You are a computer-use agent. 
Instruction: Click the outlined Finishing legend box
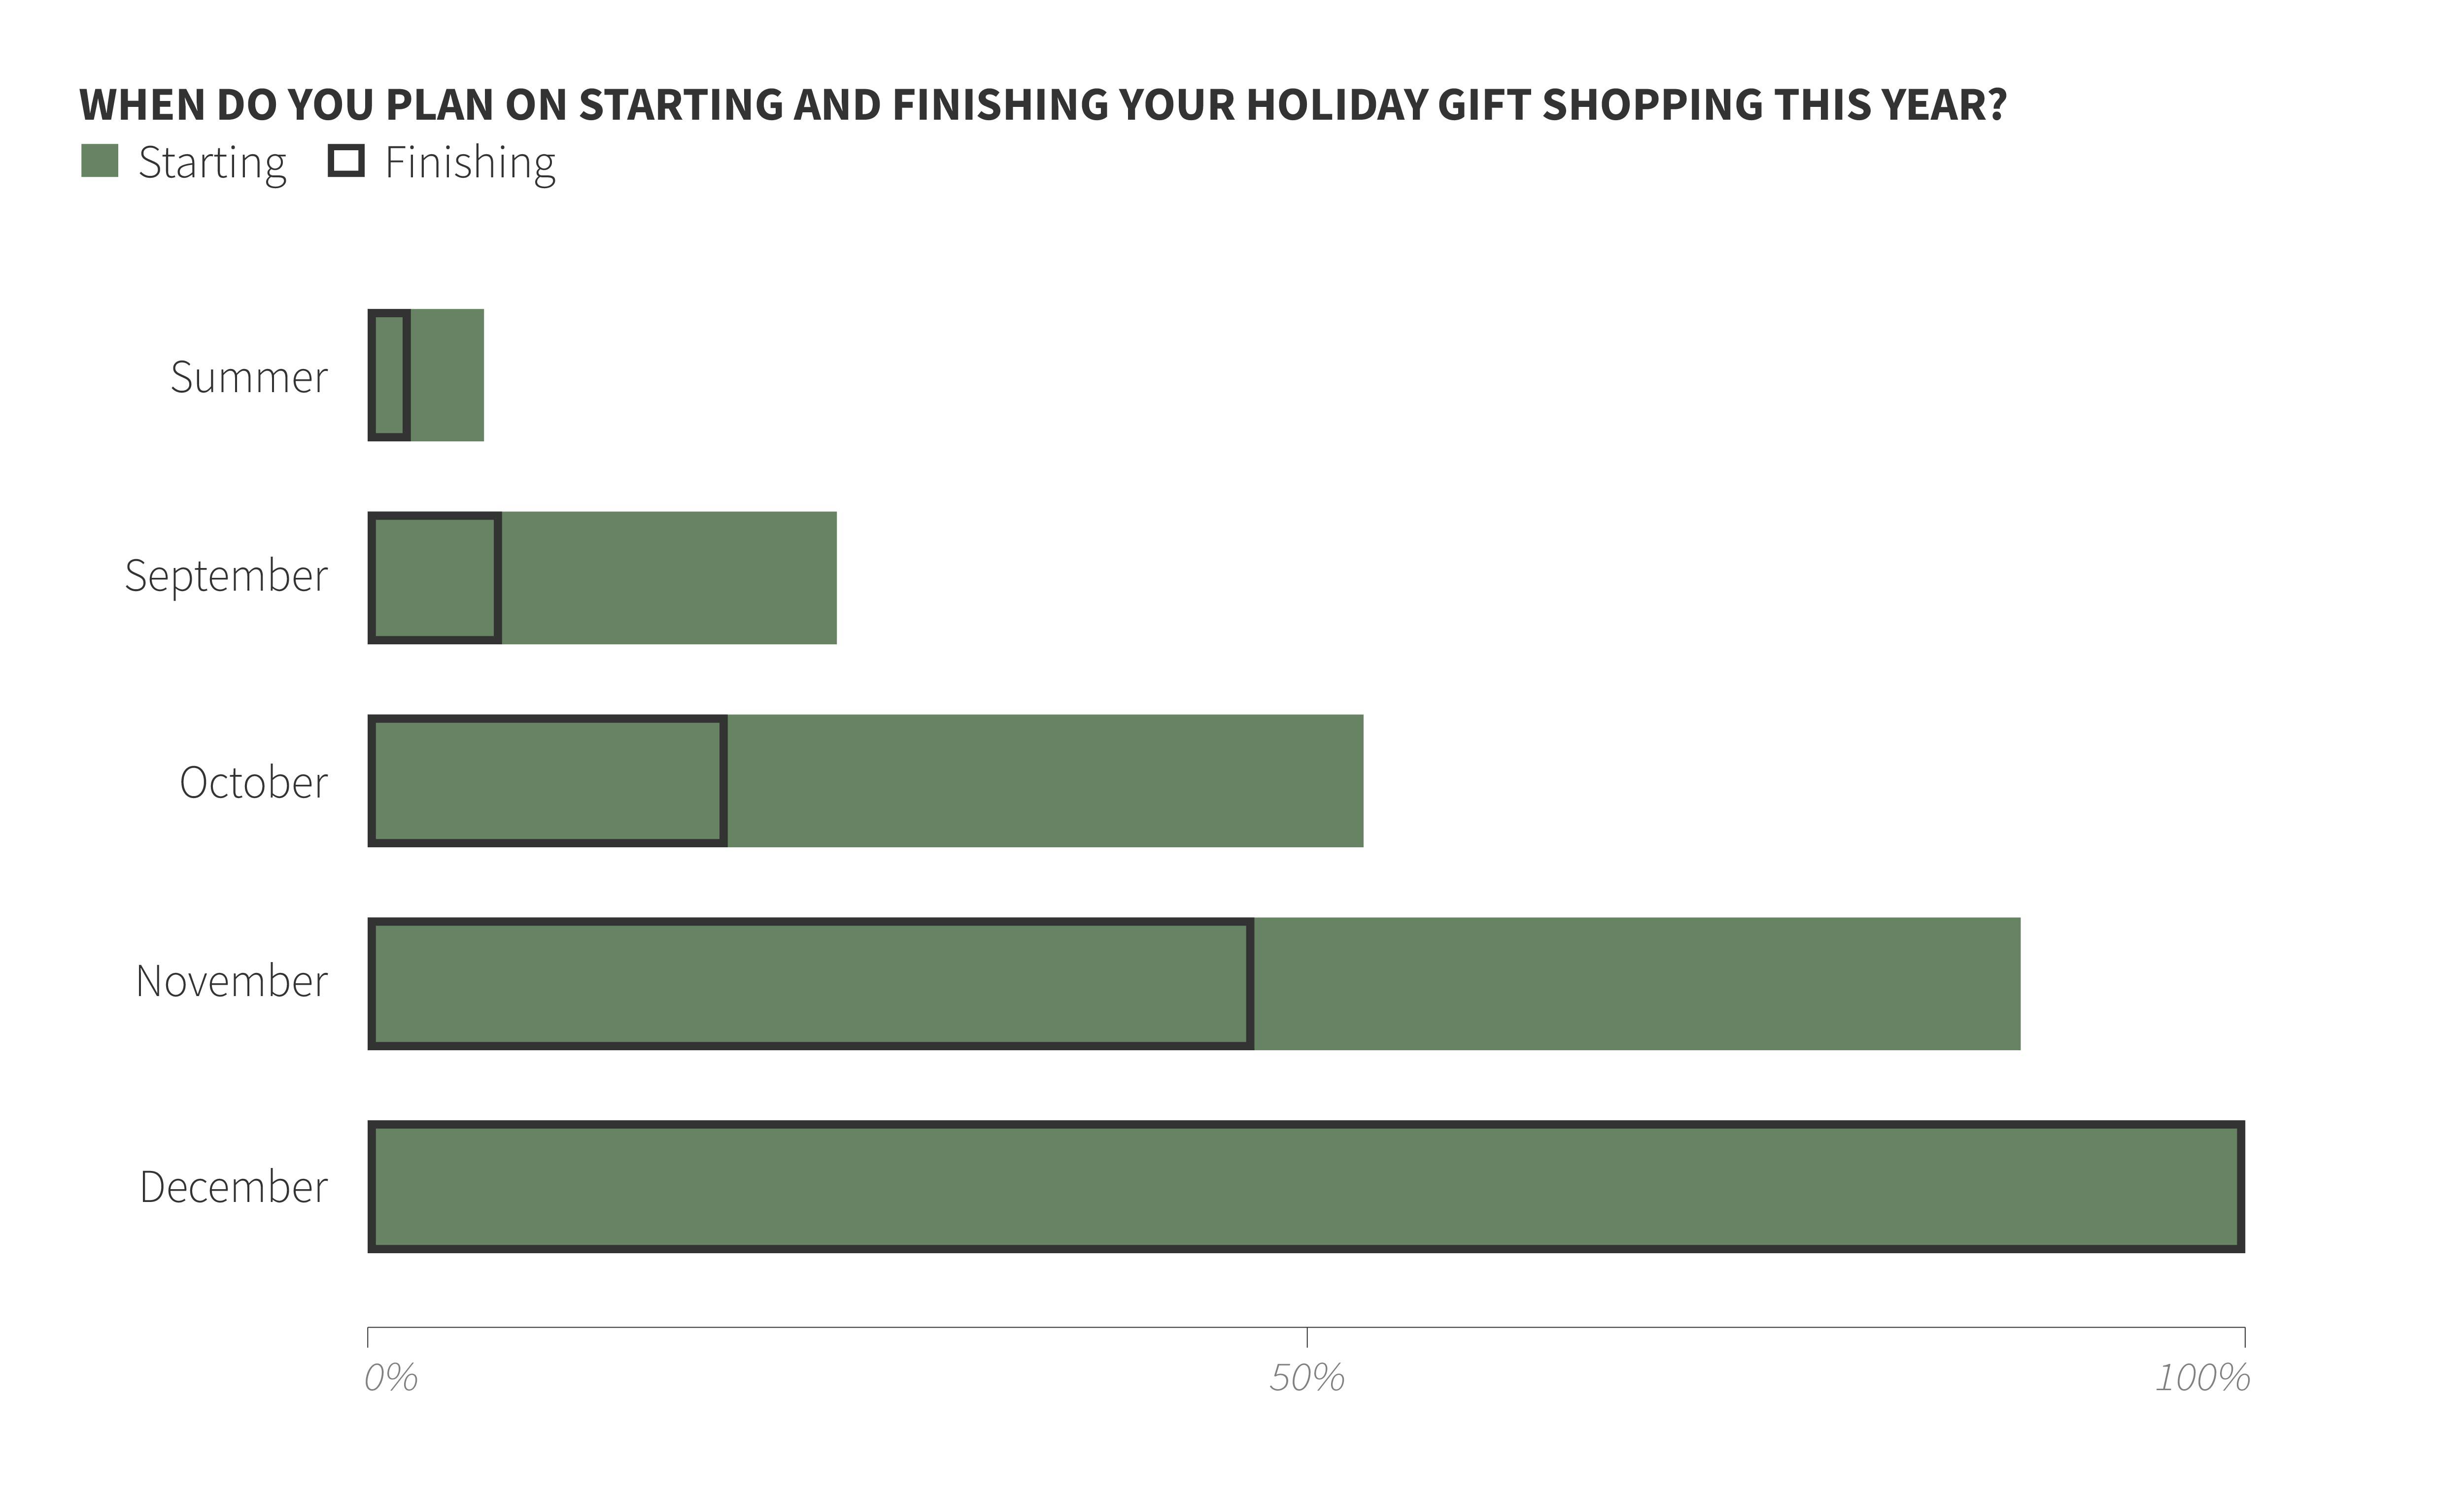coord(346,161)
